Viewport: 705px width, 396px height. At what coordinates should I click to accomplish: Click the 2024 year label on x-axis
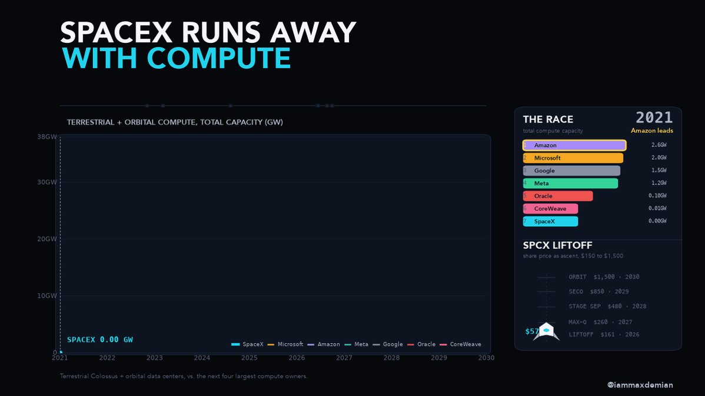(x=202, y=358)
